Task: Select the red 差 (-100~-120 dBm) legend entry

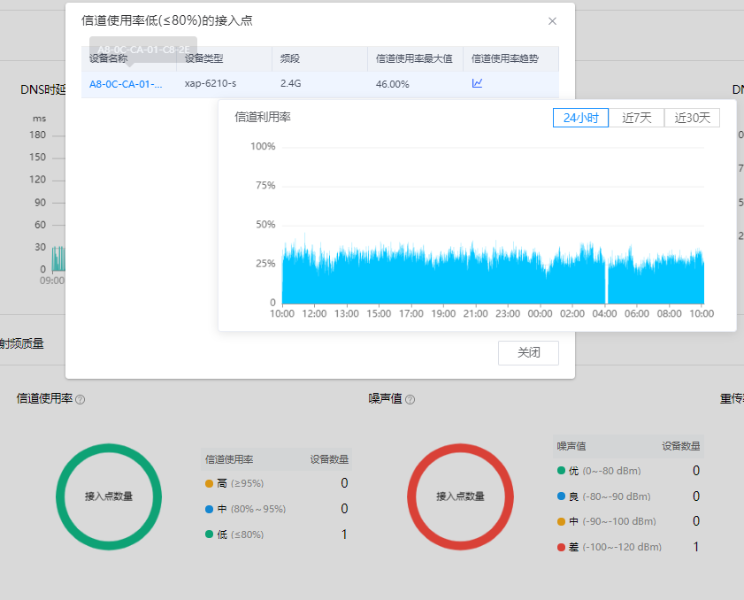Action: pyautogui.click(x=609, y=548)
